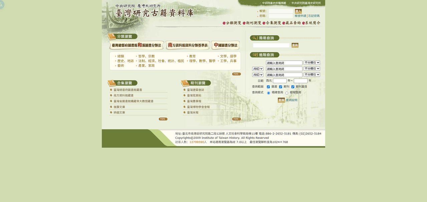
Task: Open third row 不分欄位 field dropdown
Action: 312,75
